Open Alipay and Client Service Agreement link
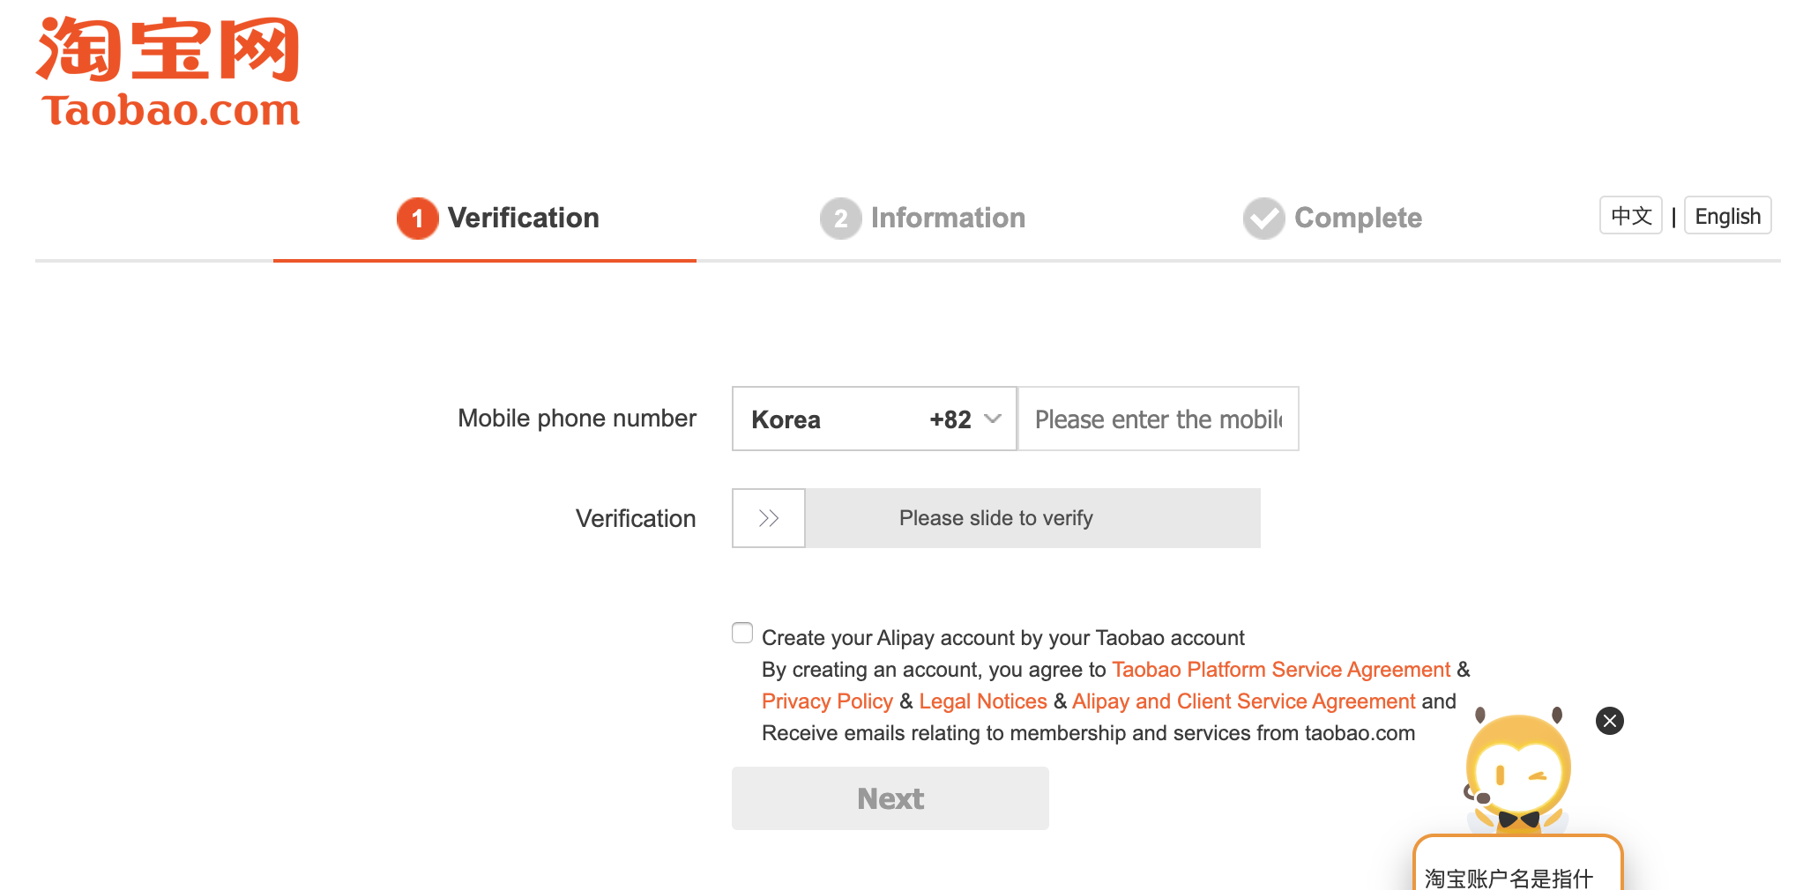The image size is (1818, 890). [1243, 701]
